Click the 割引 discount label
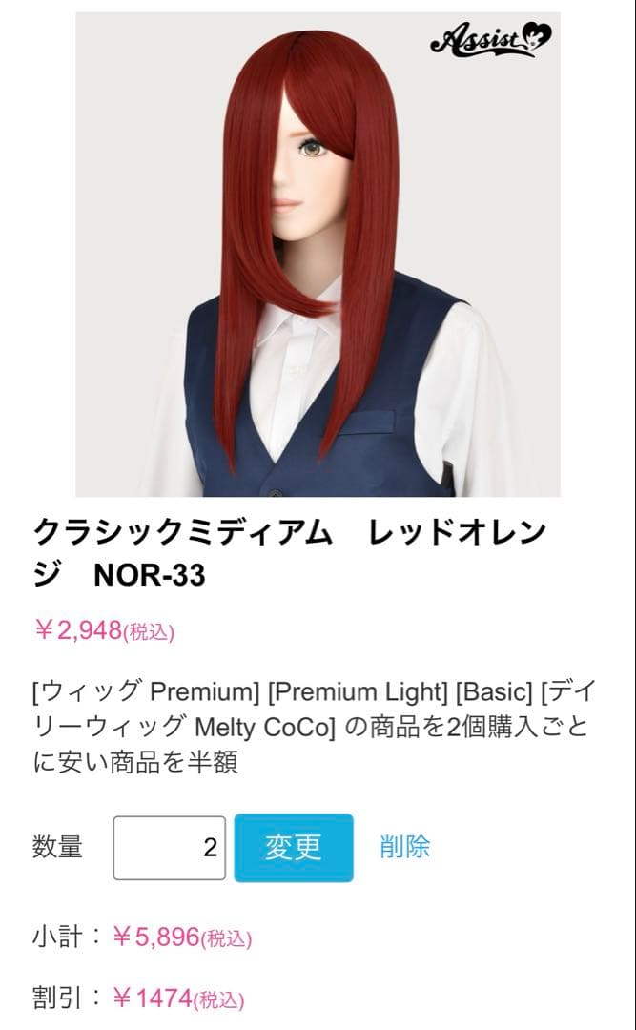The height and width of the screenshot is (1030, 636). (57, 999)
